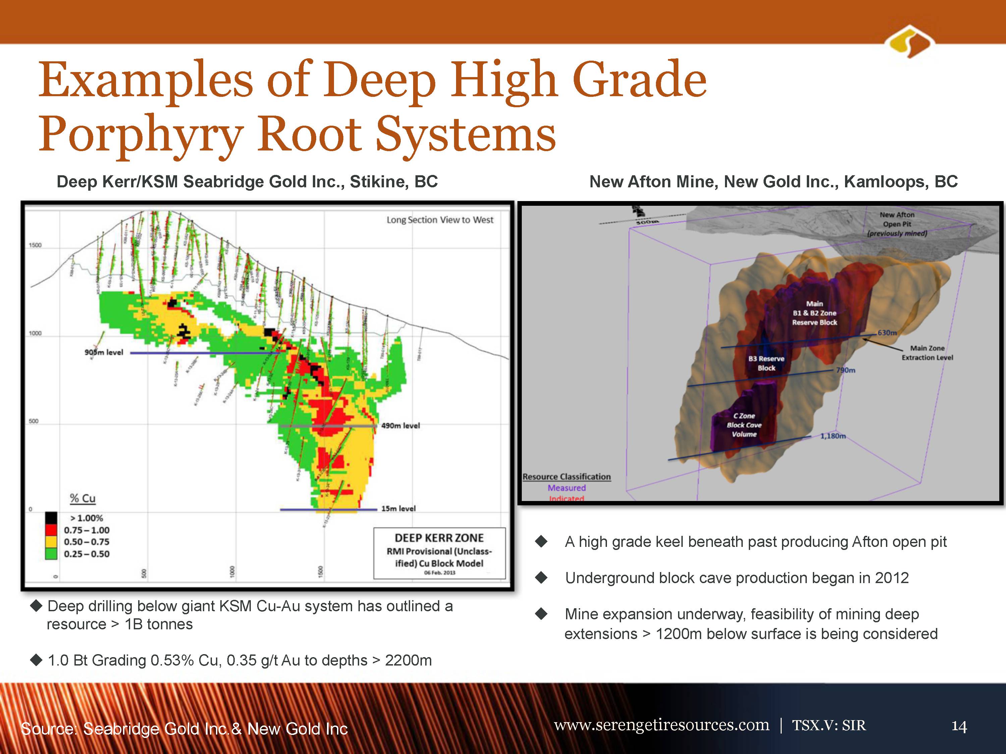Click the Serengeti logo icon at top right
The height and width of the screenshot is (754, 1006).
[909, 42]
